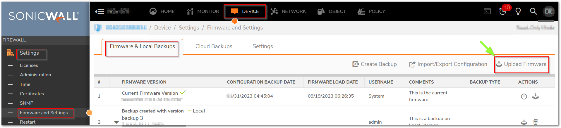
Task: Open notifications clock icon with badge 10
Action: (503, 11)
